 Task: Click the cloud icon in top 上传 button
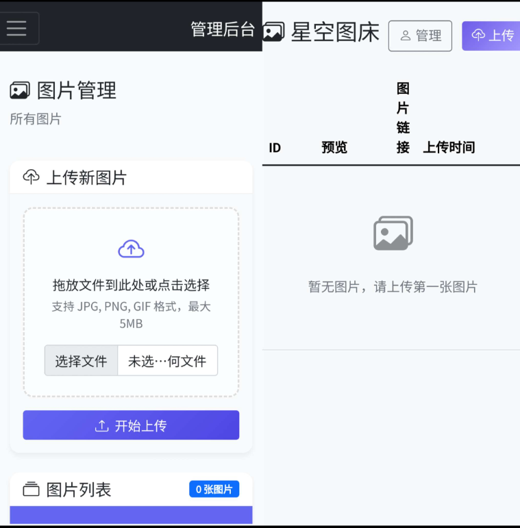[x=478, y=35]
